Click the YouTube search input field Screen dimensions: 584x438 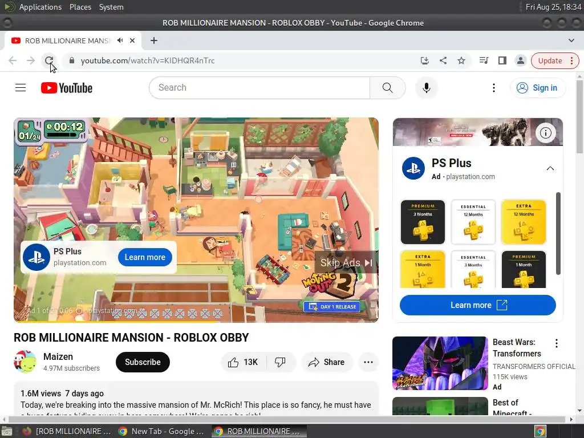click(259, 88)
